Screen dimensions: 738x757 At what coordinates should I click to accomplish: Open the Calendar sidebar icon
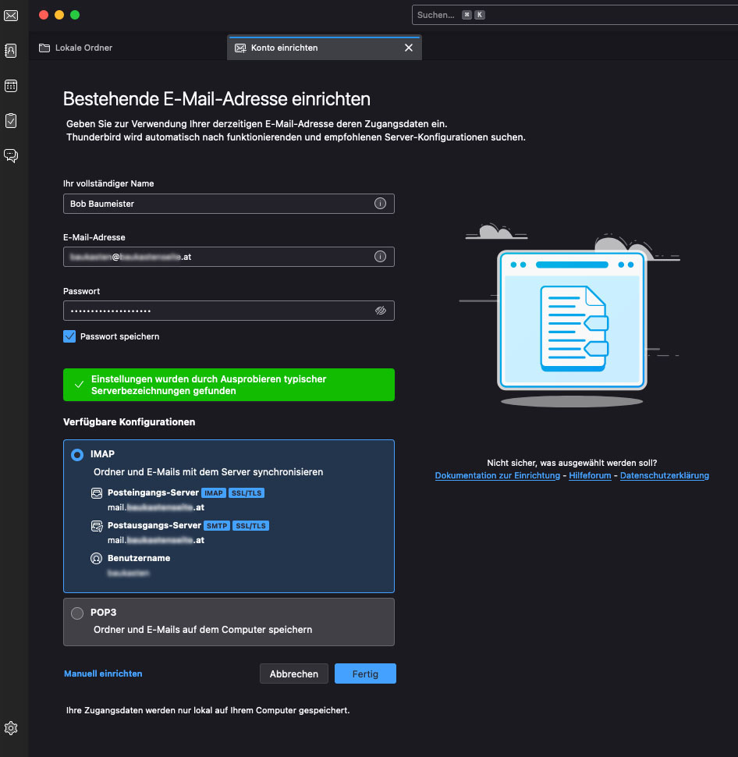pos(11,86)
